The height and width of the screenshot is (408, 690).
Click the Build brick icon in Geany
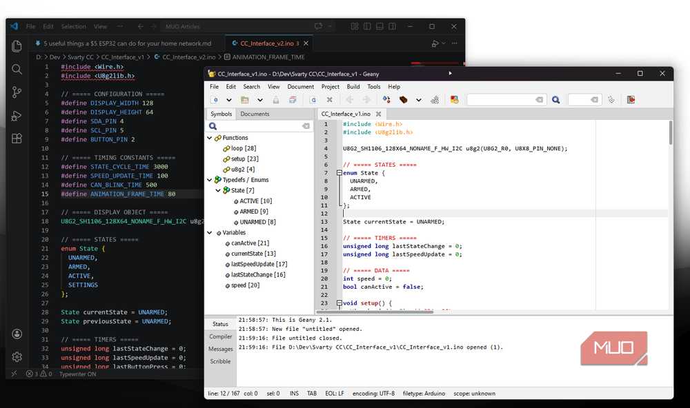point(403,100)
